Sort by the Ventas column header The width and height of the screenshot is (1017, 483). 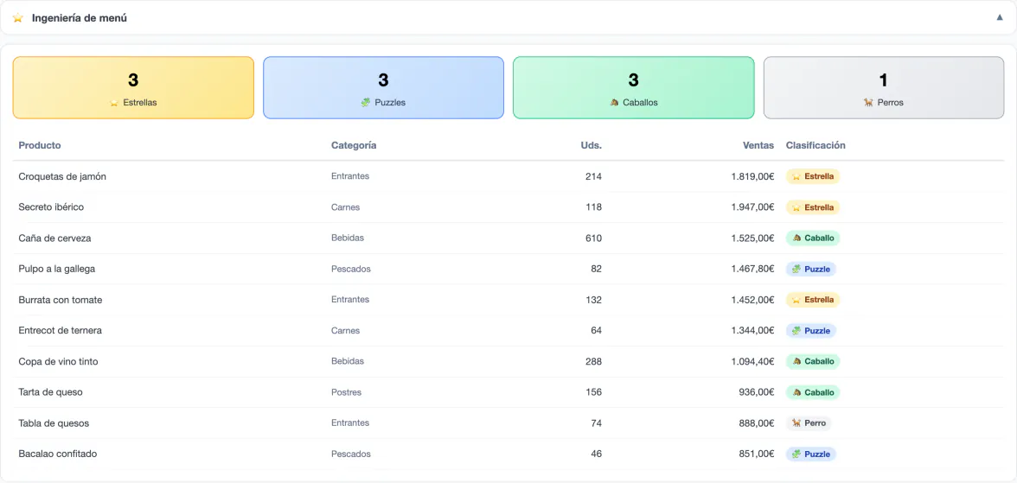pyautogui.click(x=758, y=145)
